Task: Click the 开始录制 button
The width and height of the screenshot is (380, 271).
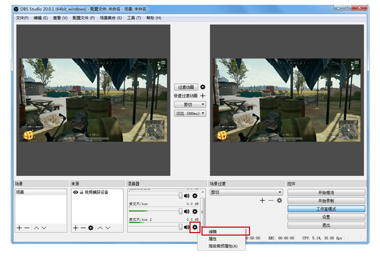Action: click(x=326, y=201)
